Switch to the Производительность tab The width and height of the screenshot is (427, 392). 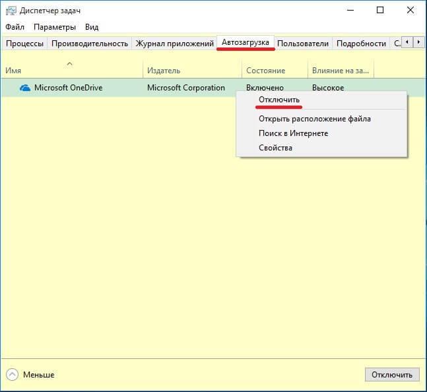pos(90,44)
